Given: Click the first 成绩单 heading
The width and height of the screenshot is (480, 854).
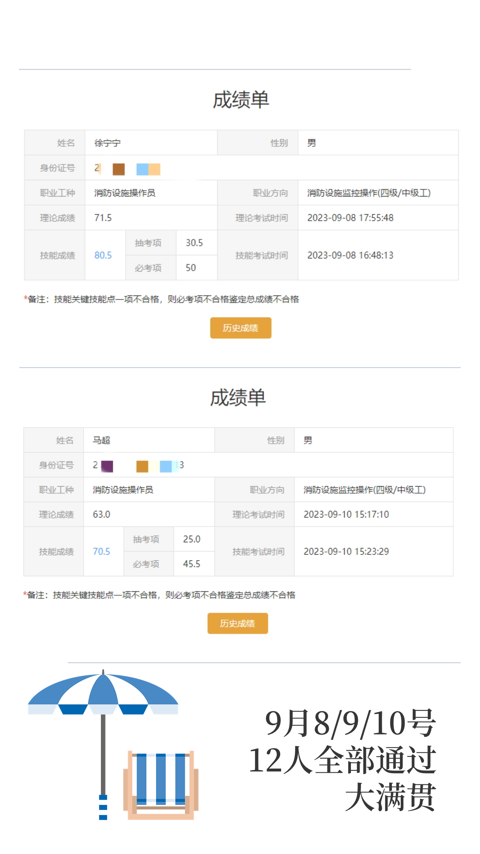Looking at the screenshot, I should point(241,100).
